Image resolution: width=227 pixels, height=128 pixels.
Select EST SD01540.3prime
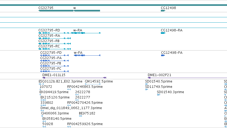pos(170,92)
